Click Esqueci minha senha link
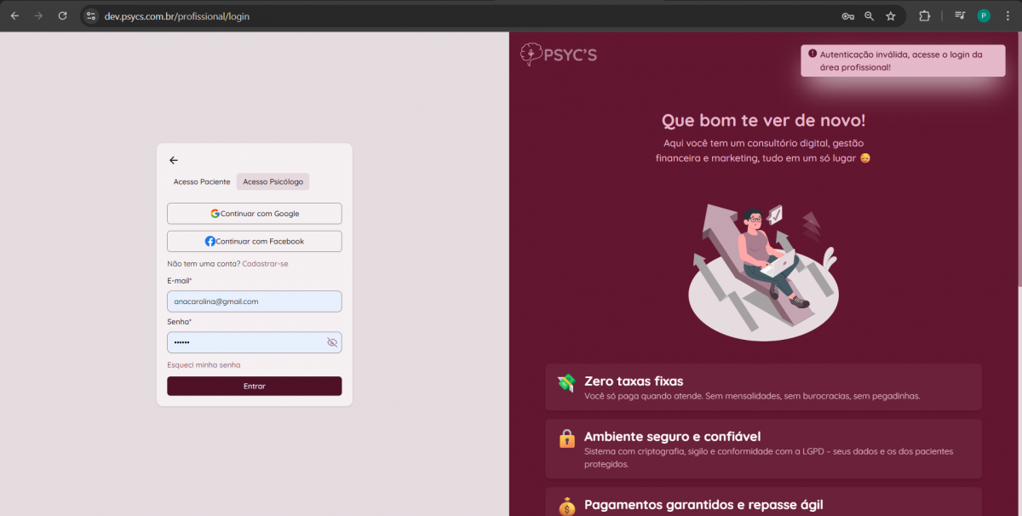This screenshot has width=1022, height=516. pos(204,365)
